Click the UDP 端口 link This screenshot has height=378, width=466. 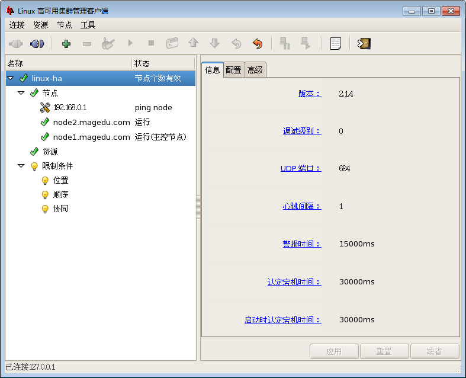coord(300,168)
